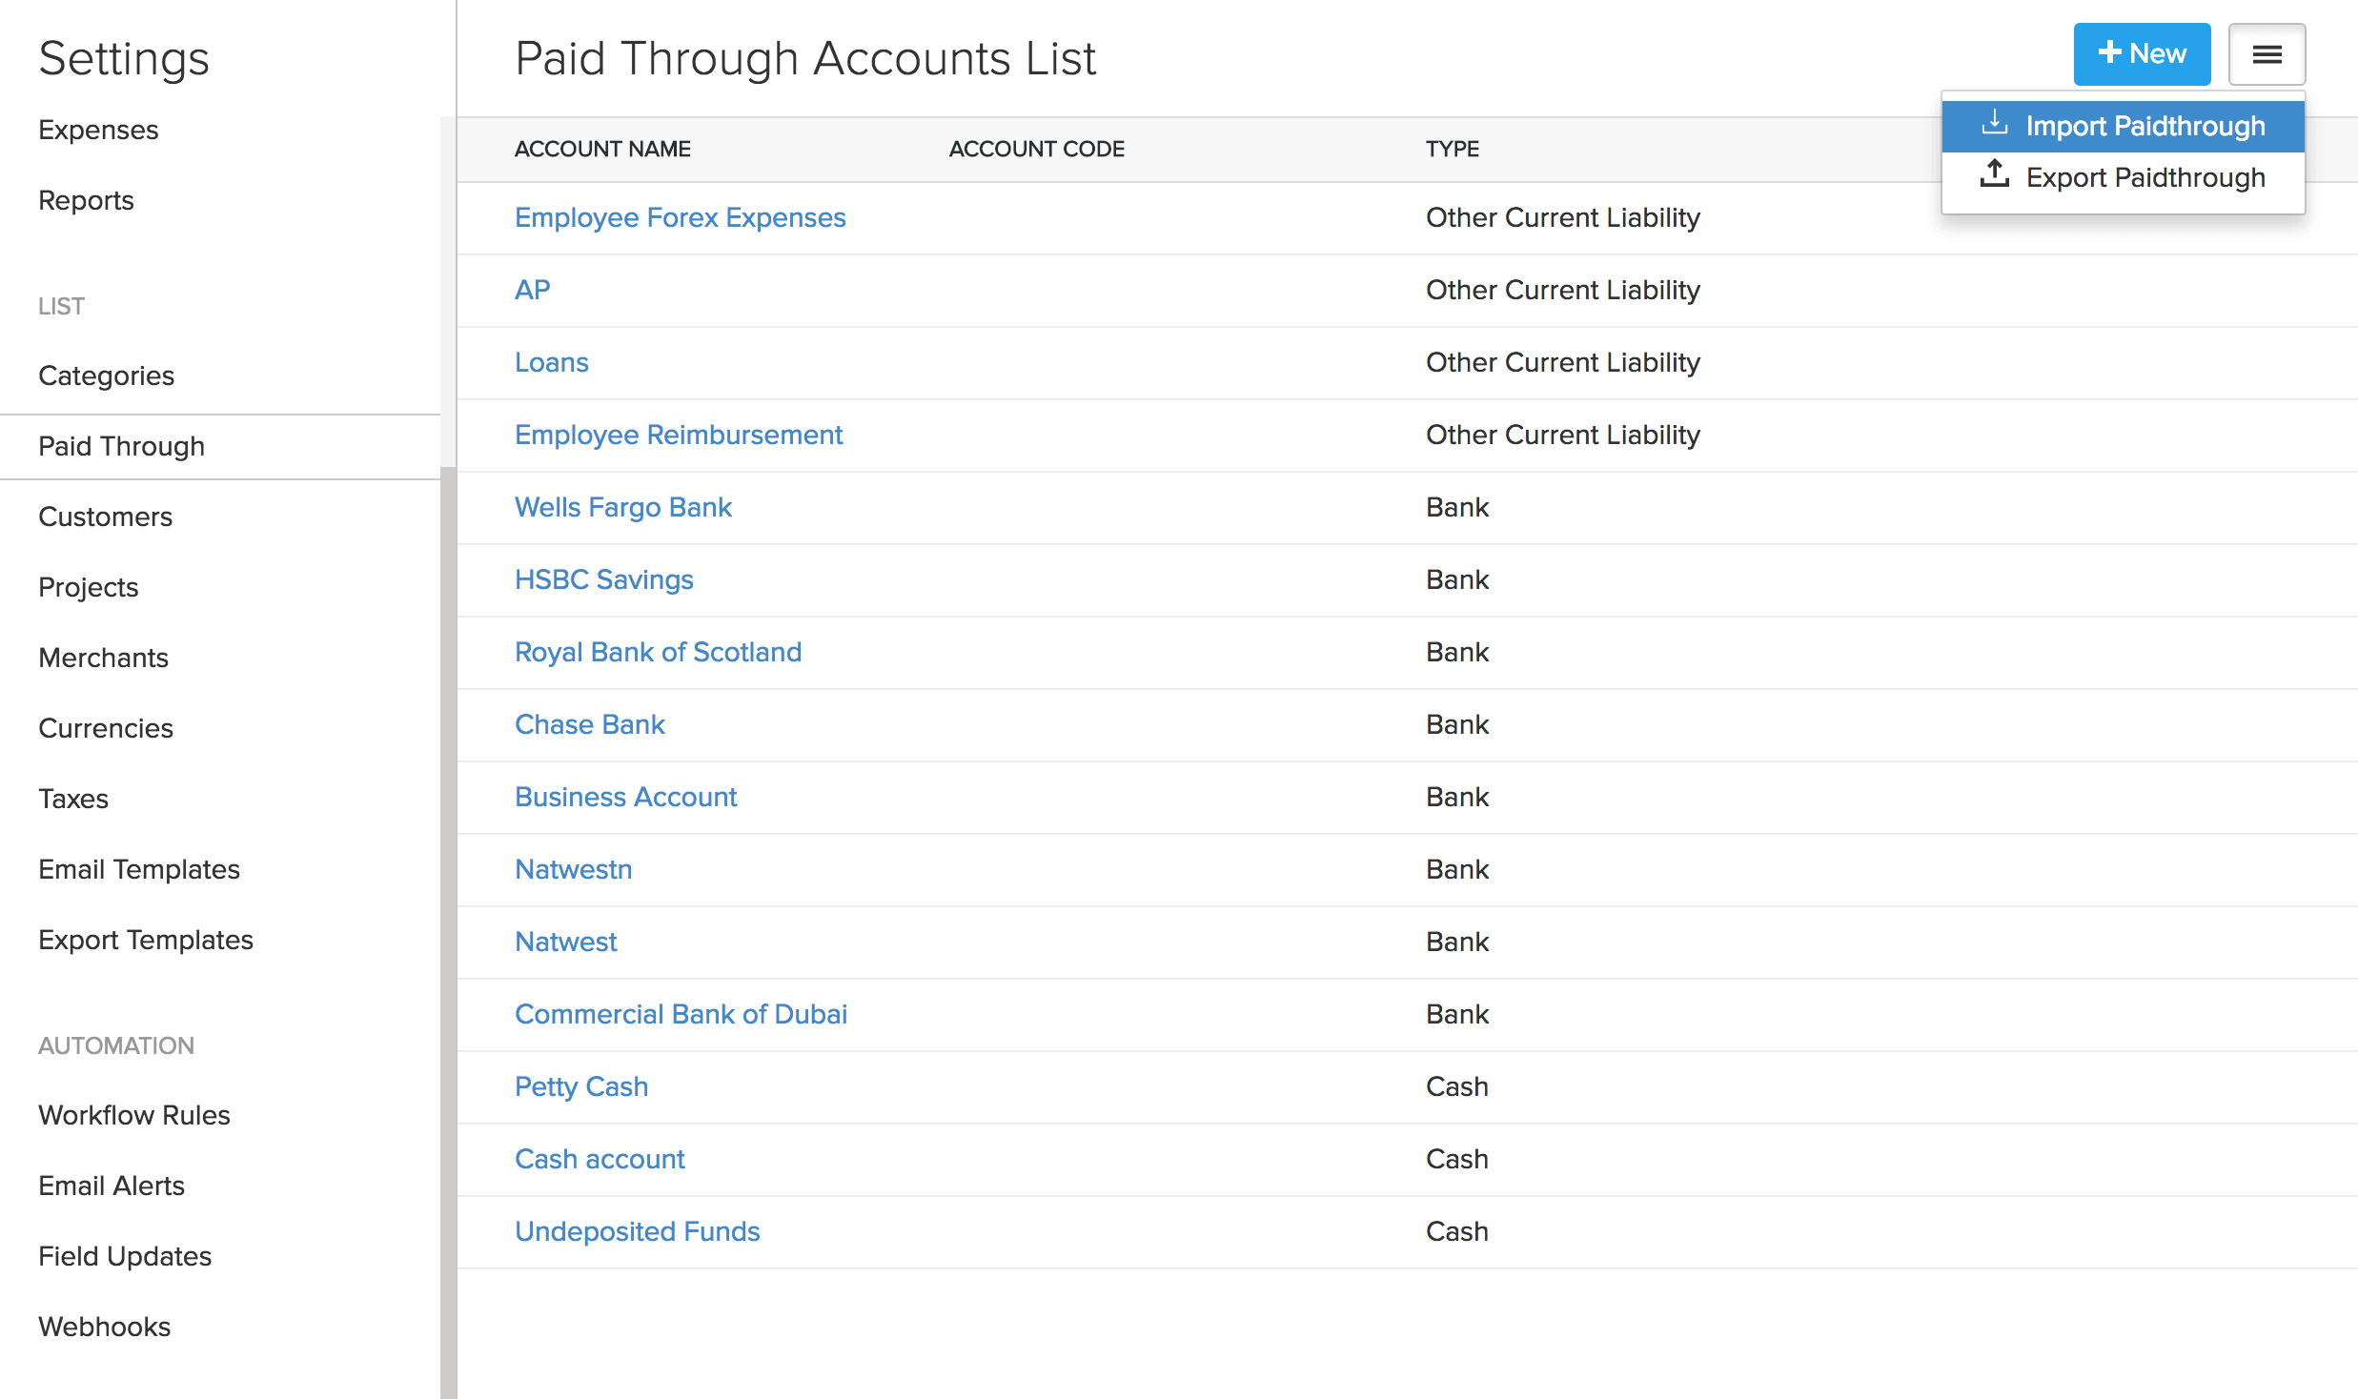Click the New button
The height and width of the screenshot is (1399, 2358).
[x=2142, y=53]
